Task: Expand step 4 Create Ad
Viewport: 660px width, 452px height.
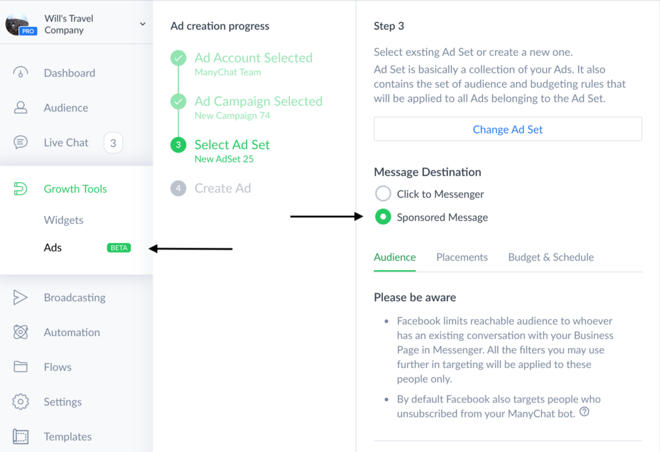Action: (x=178, y=188)
